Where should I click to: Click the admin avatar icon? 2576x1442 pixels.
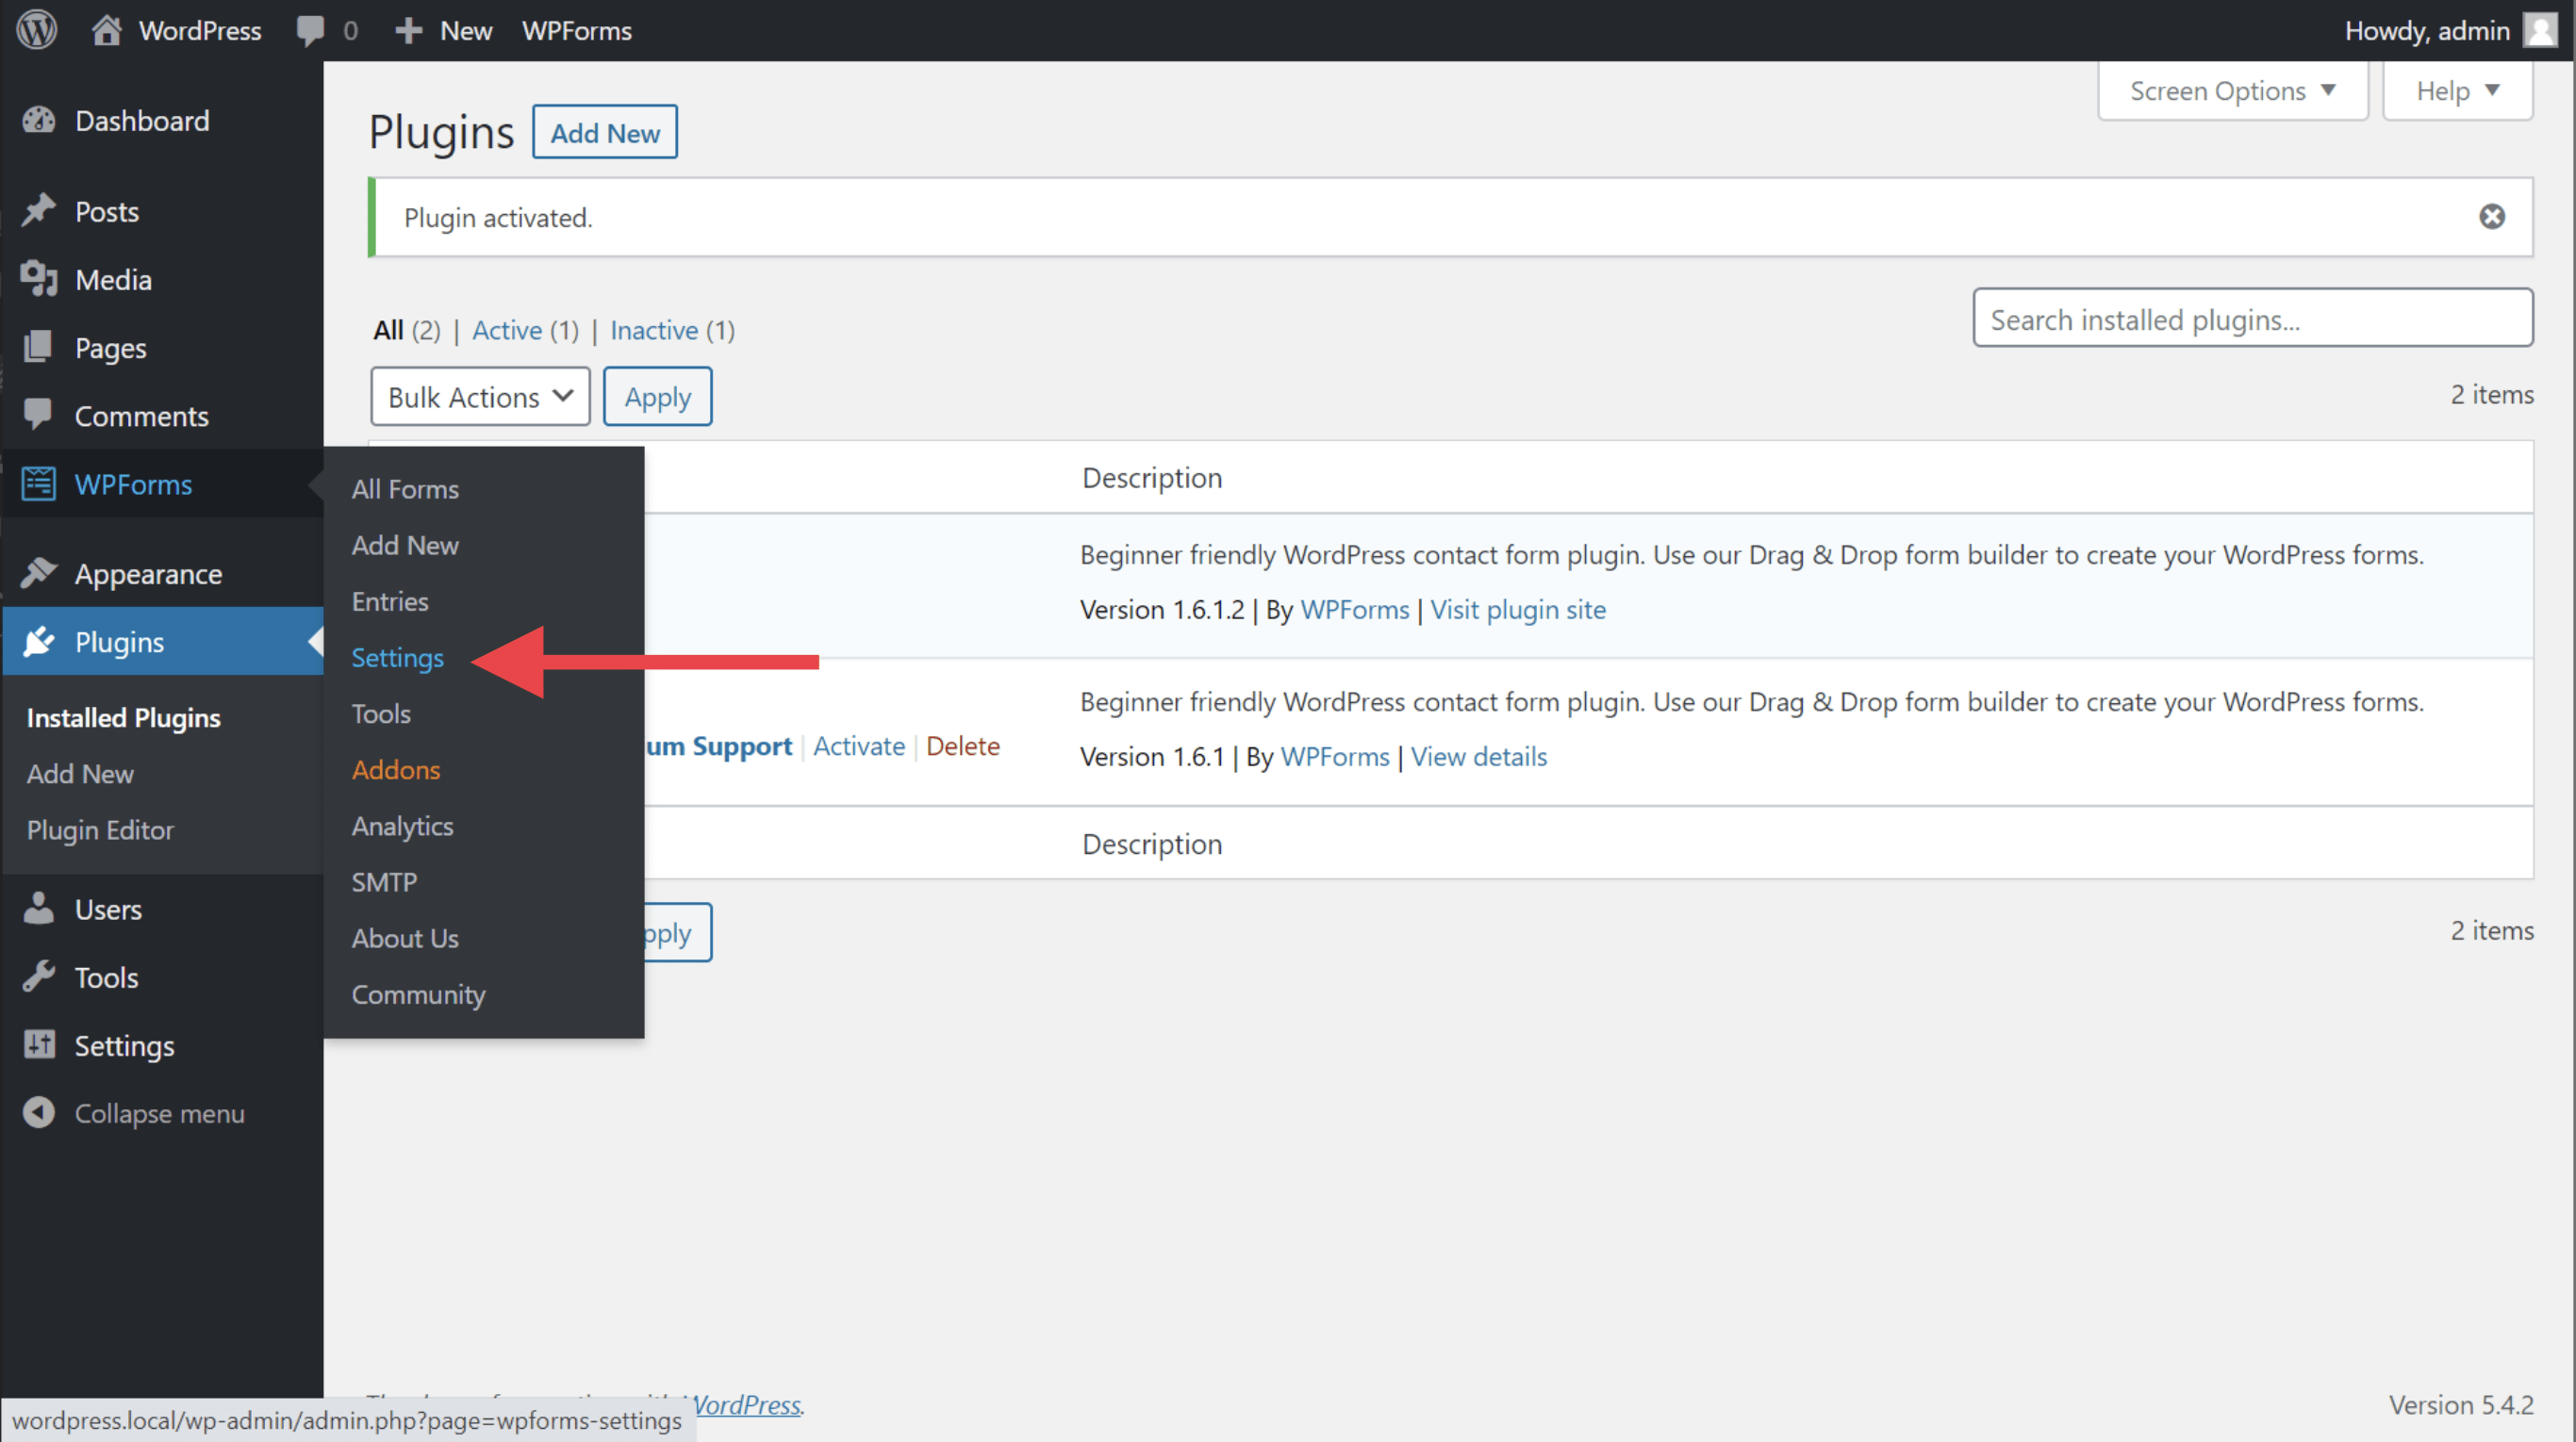click(2540, 30)
